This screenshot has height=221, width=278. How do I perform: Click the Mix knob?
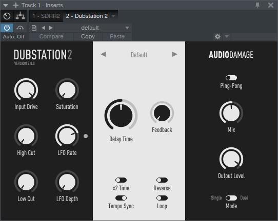(231, 113)
